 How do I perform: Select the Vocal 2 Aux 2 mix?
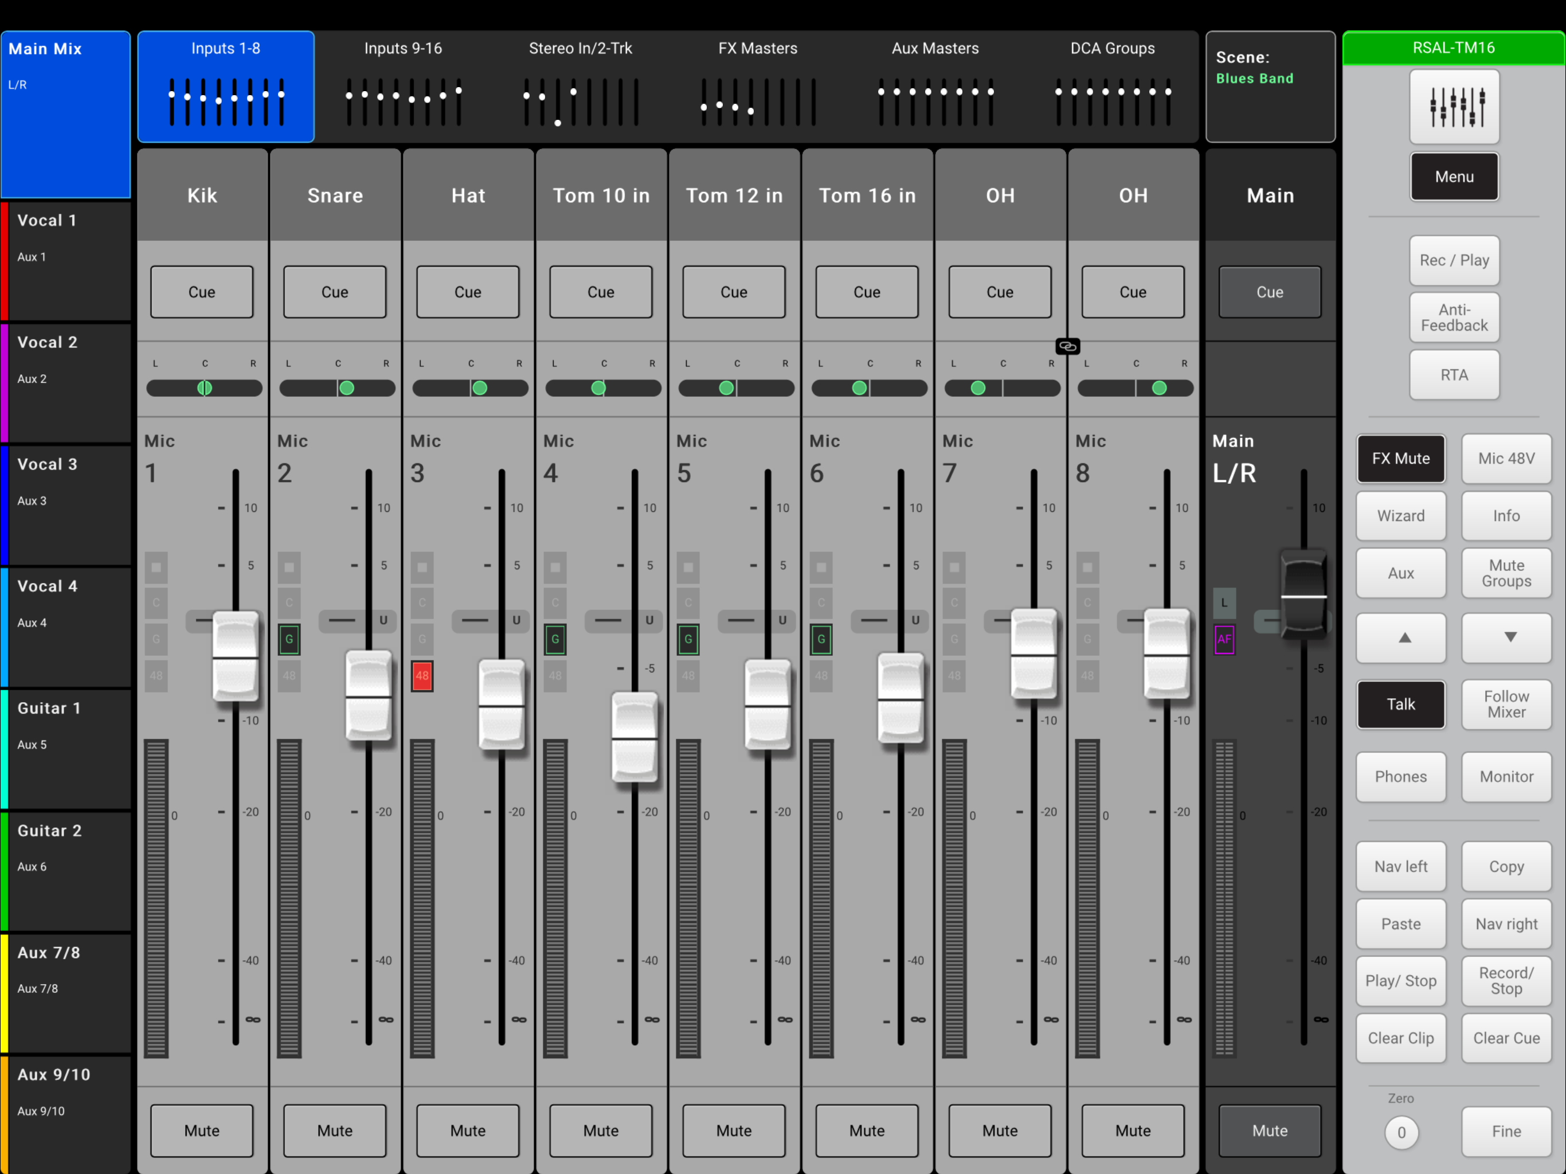point(66,383)
